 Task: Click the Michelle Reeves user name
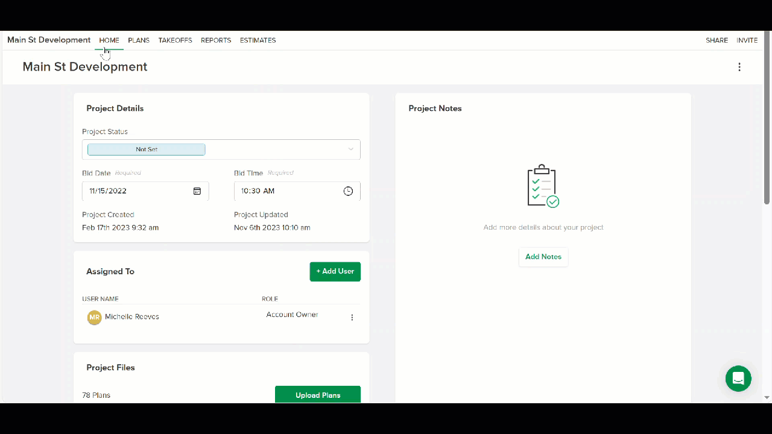(x=132, y=317)
